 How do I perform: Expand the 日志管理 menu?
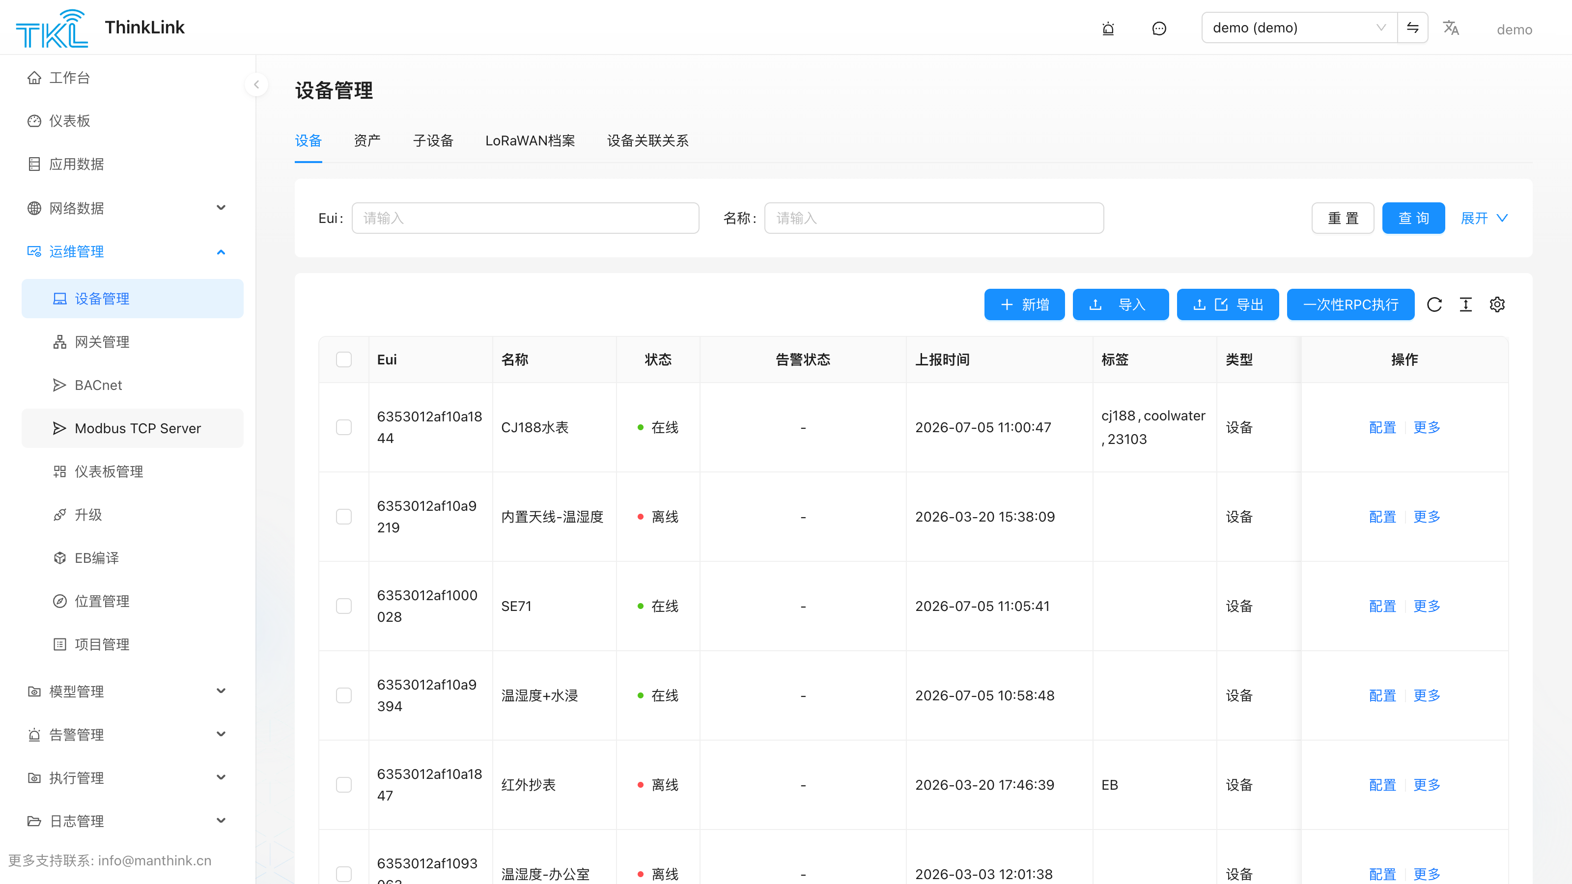pyautogui.click(x=133, y=821)
